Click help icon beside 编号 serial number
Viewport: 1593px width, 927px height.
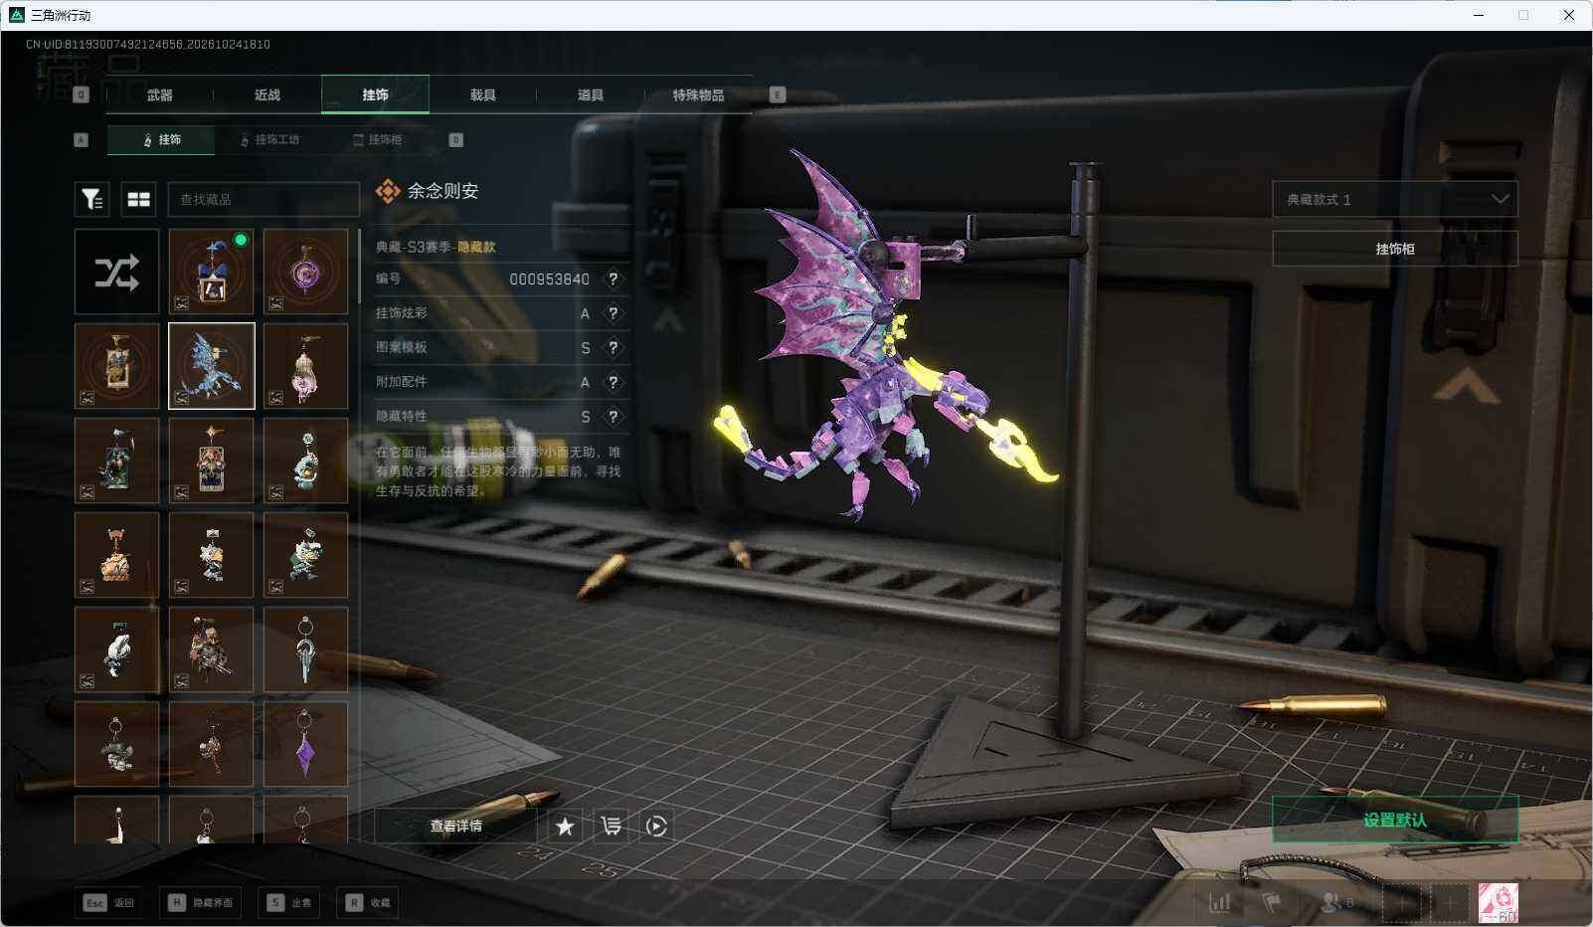[614, 279]
